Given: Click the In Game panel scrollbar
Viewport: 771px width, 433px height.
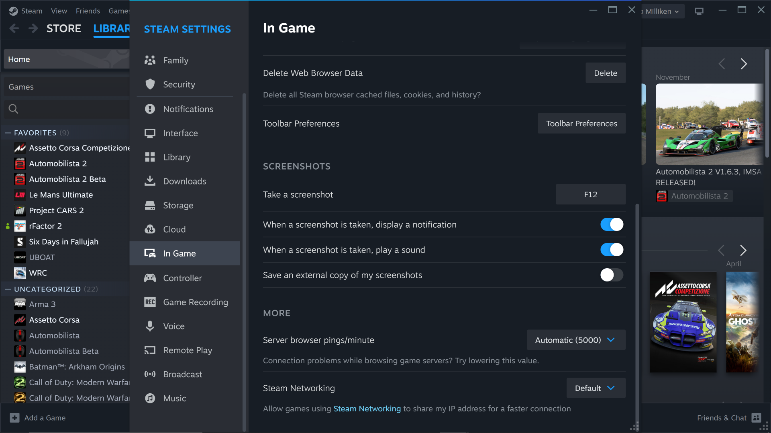Looking at the screenshot, I should (637, 317).
